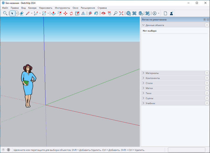Pin the default tray panel
This screenshot has height=153, width=210.
tap(204, 20)
